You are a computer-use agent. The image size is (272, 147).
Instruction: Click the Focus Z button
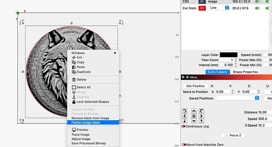point(233,135)
